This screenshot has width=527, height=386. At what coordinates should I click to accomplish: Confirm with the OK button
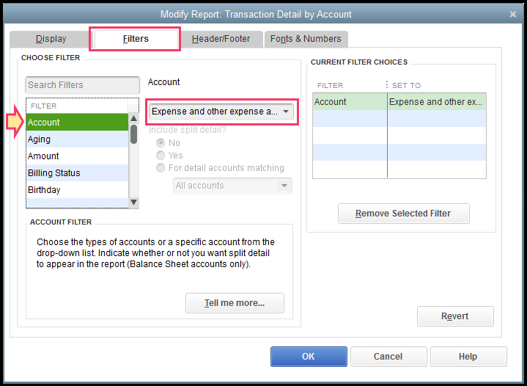(x=308, y=357)
